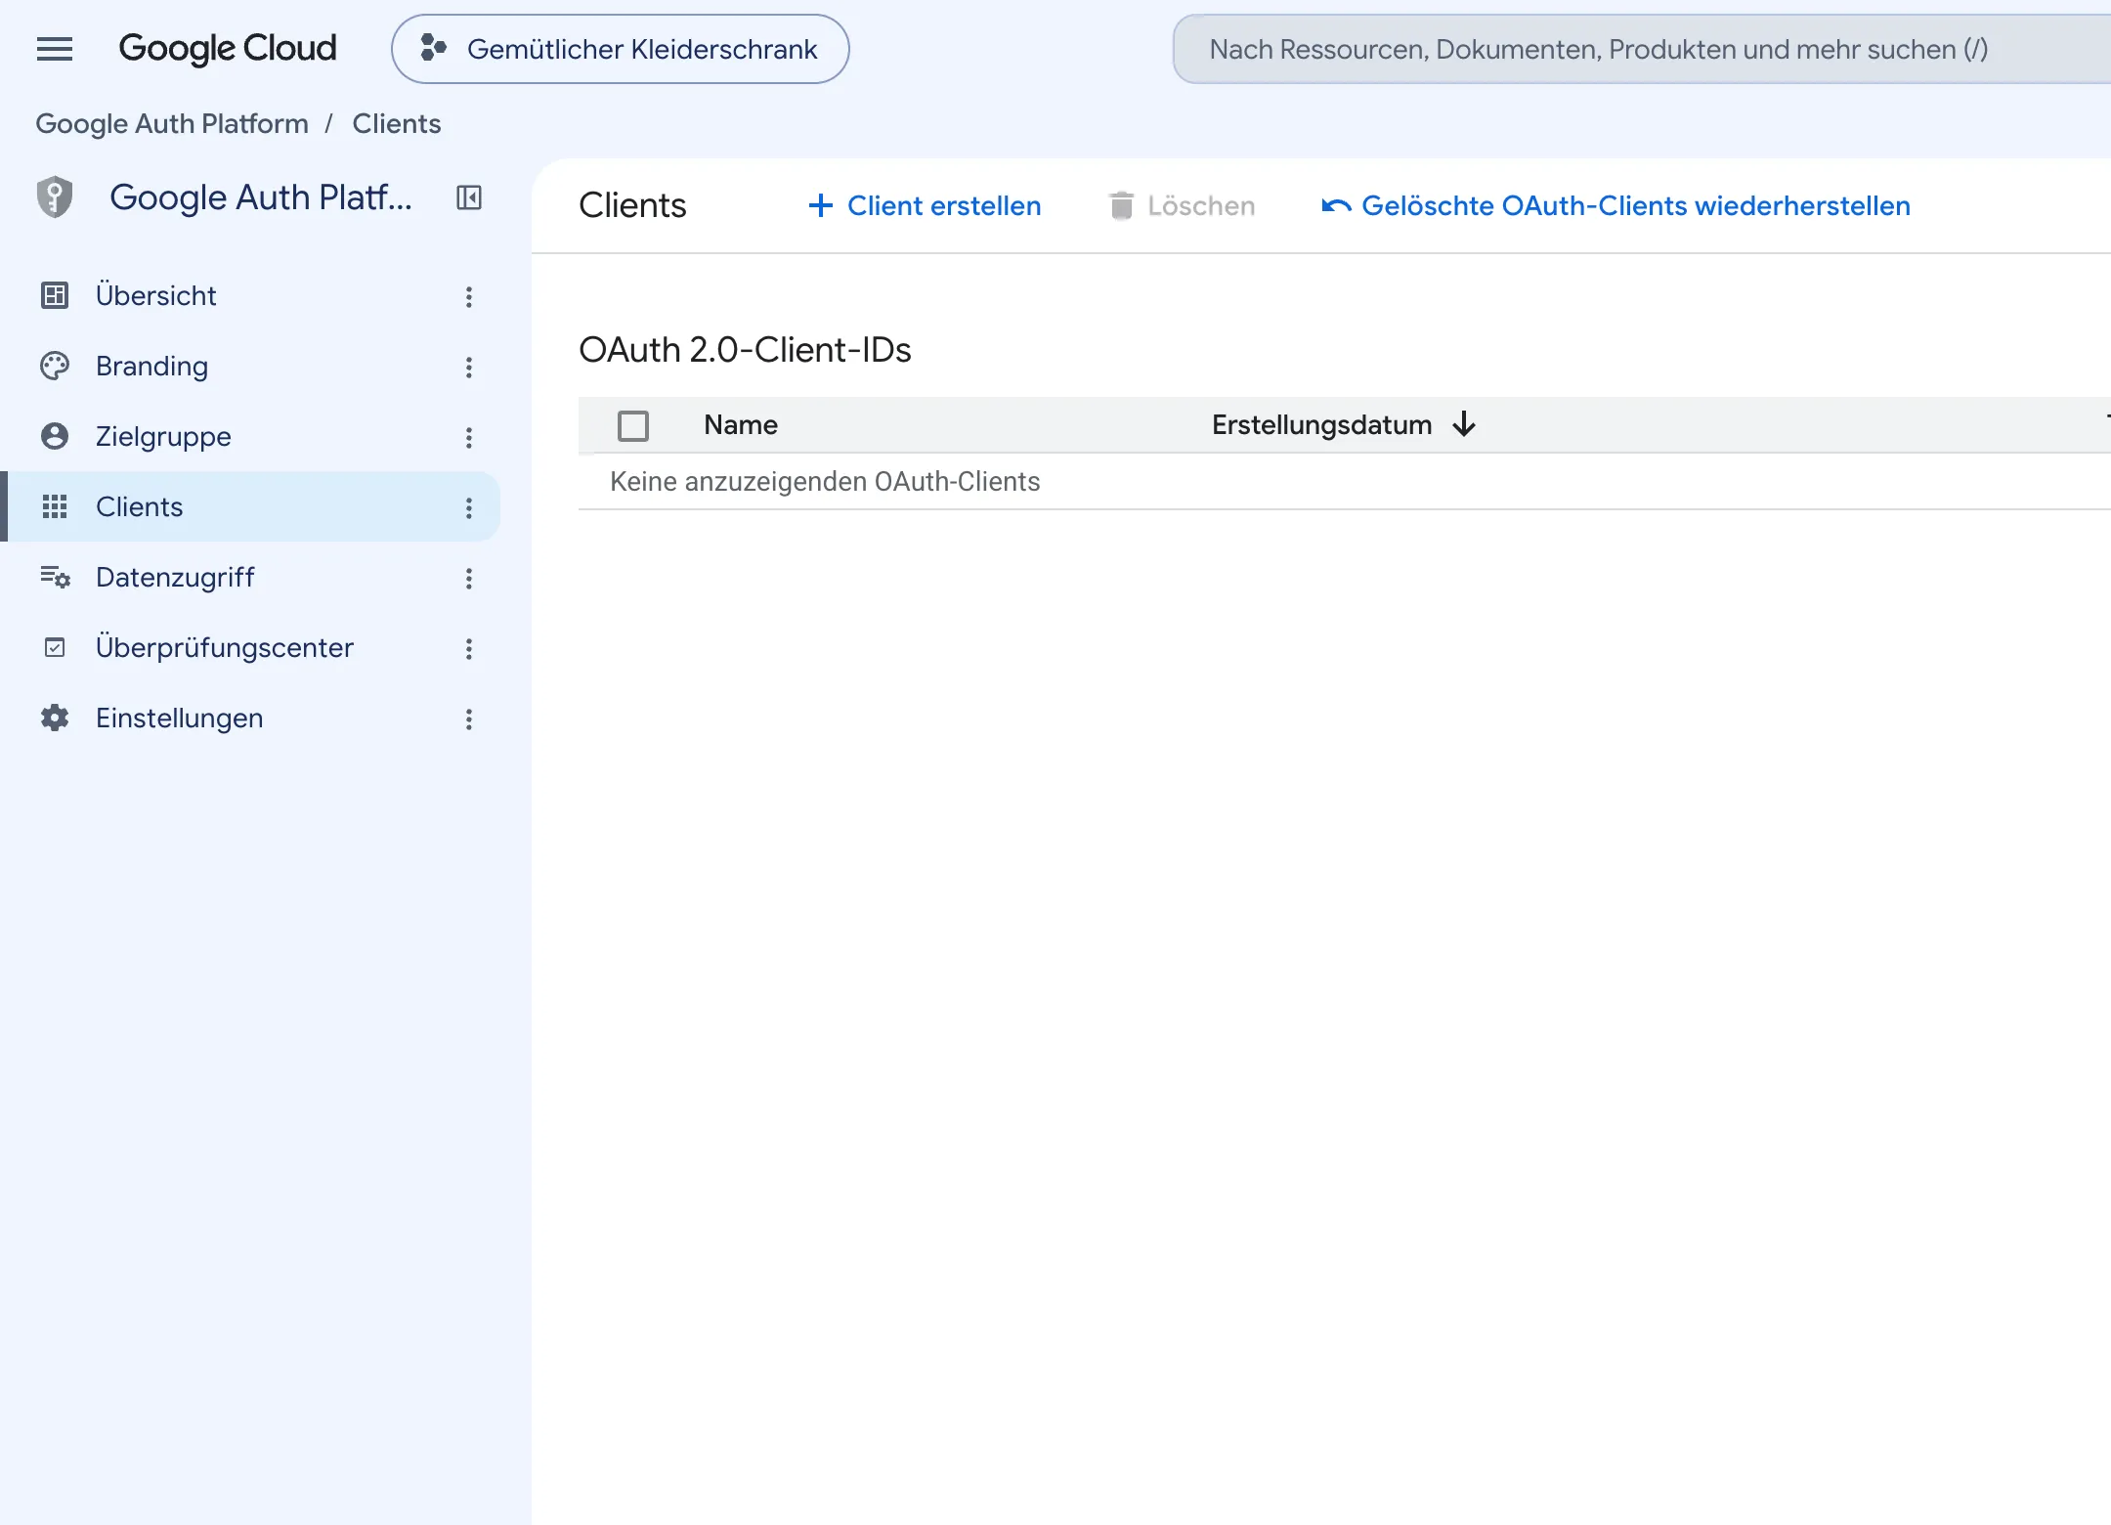This screenshot has height=1525, width=2111.
Task: Tick the select-all checkbox in table header
Action: pyautogui.click(x=633, y=425)
